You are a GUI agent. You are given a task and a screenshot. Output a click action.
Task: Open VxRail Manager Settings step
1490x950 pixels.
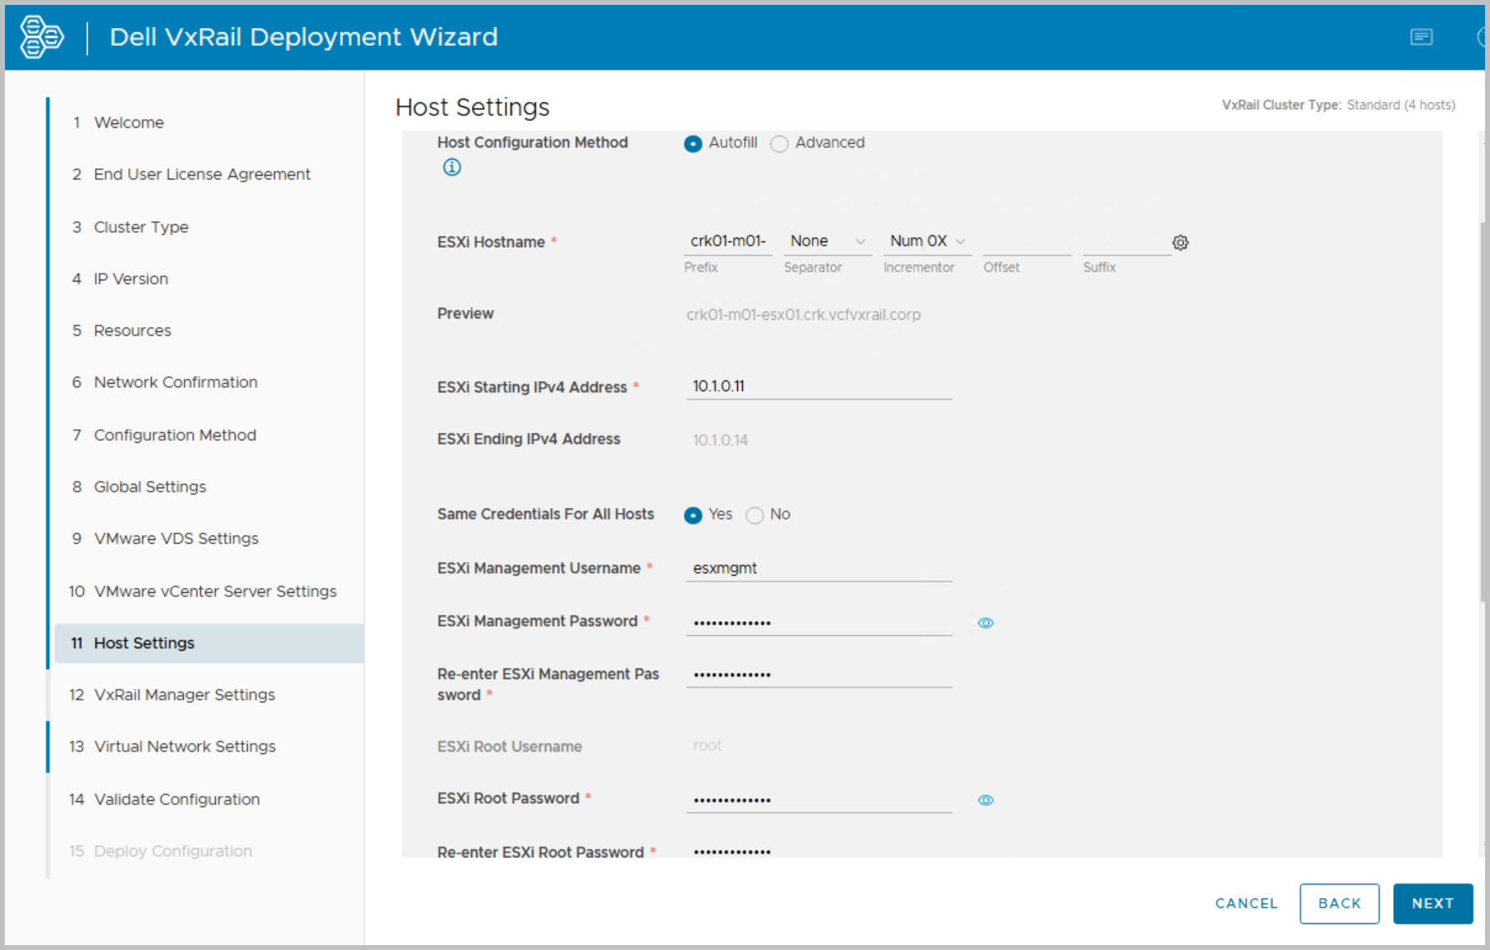coord(184,695)
